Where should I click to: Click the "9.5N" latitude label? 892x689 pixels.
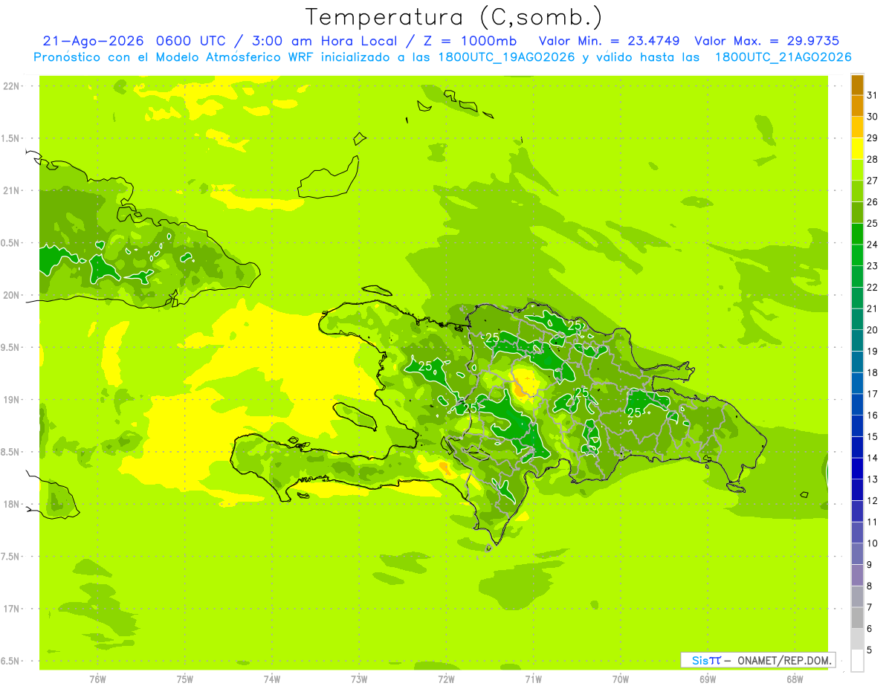point(10,347)
